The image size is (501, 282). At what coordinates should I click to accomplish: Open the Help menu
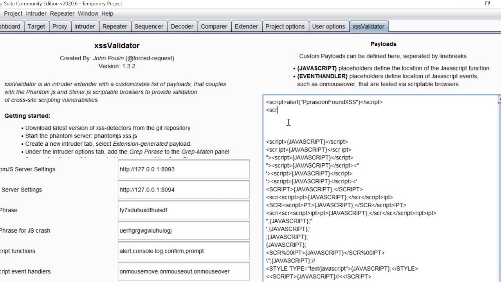[107, 13]
